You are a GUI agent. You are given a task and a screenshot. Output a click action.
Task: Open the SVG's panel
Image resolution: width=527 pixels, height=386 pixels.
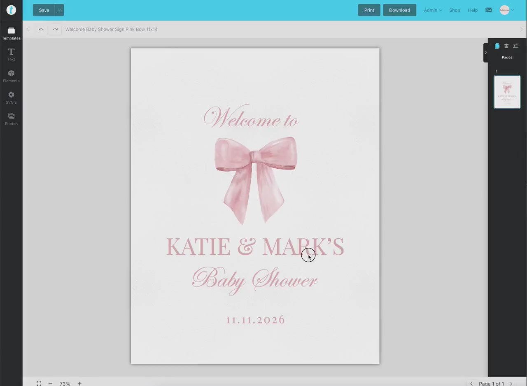[x=11, y=98]
